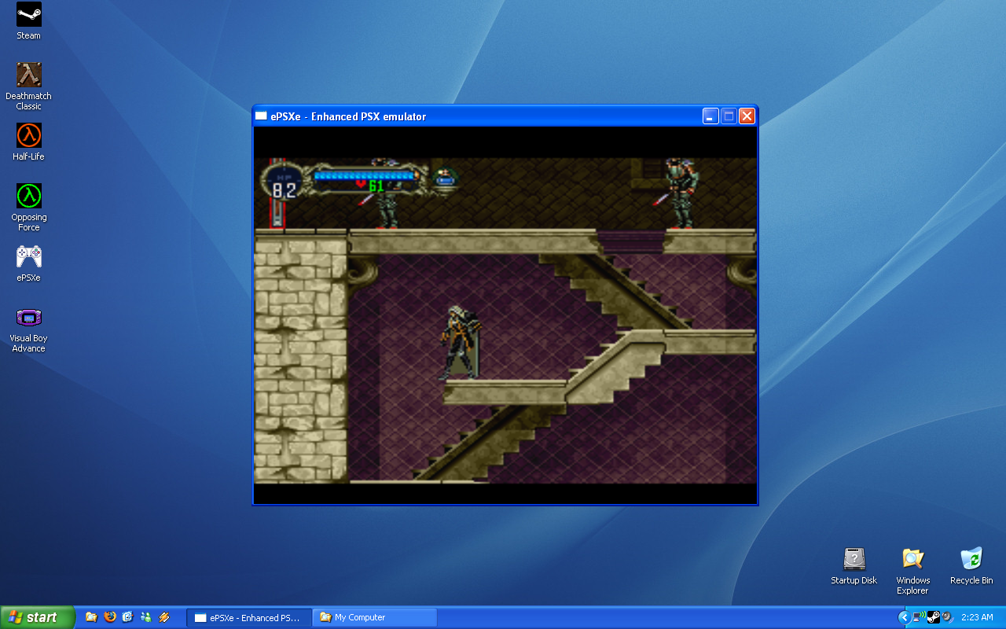Open the ePSXe desktop shortcut
This screenshot has height=629, width=1006.
[28, 256]
